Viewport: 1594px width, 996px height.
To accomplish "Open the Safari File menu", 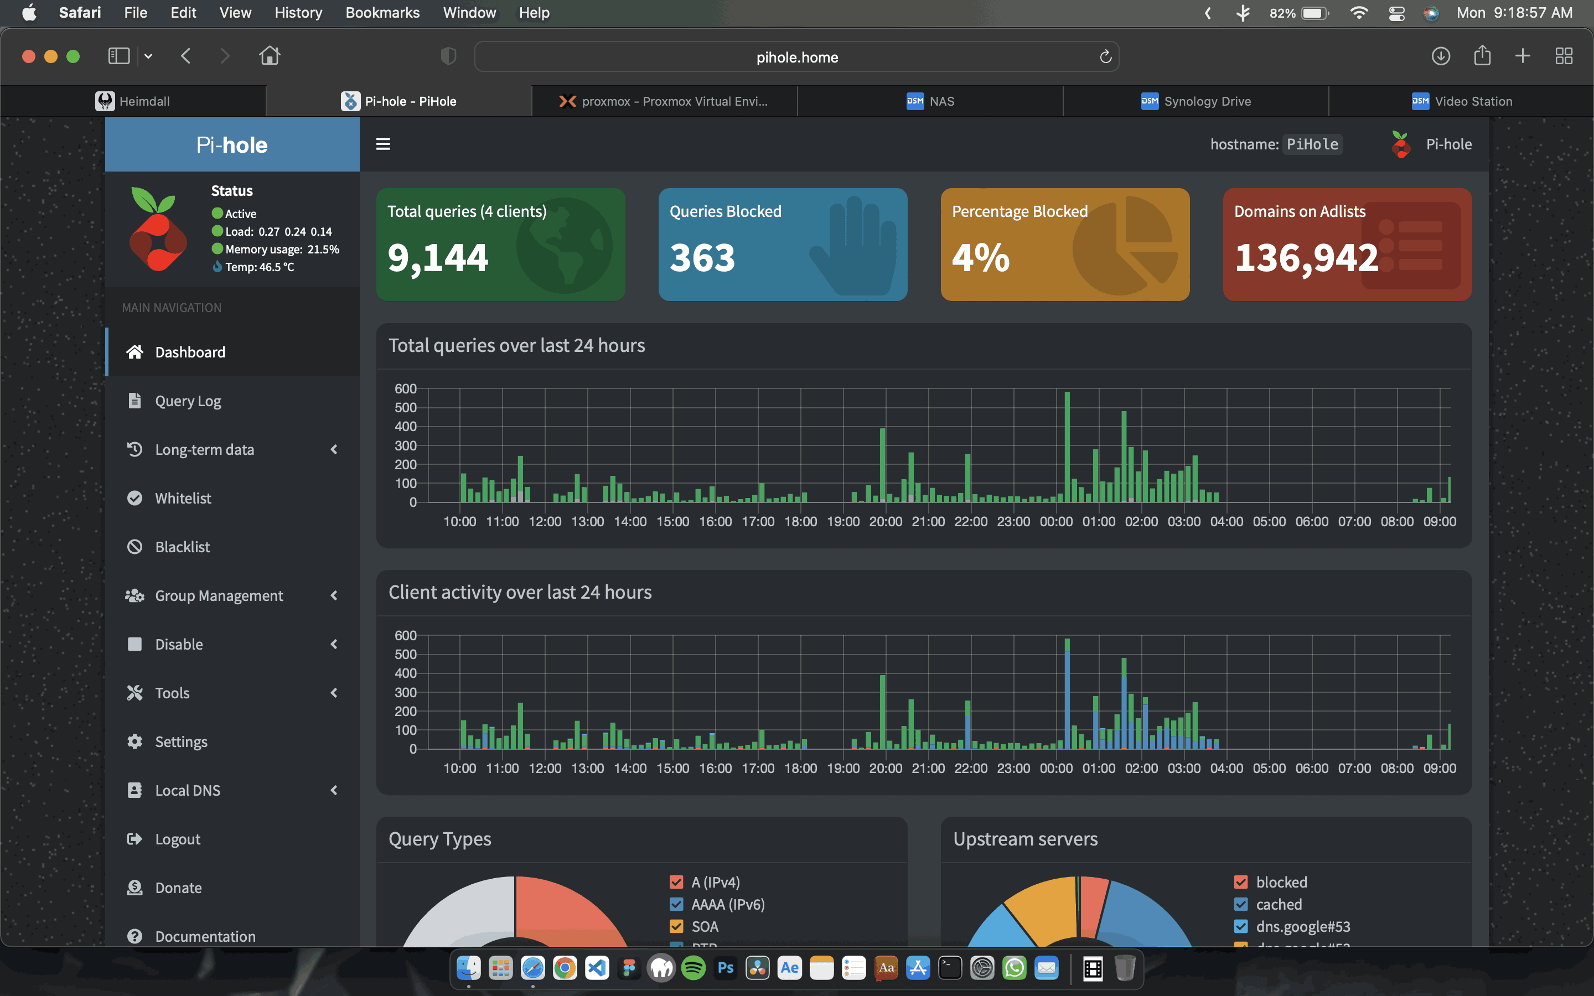I will (136, 13).
